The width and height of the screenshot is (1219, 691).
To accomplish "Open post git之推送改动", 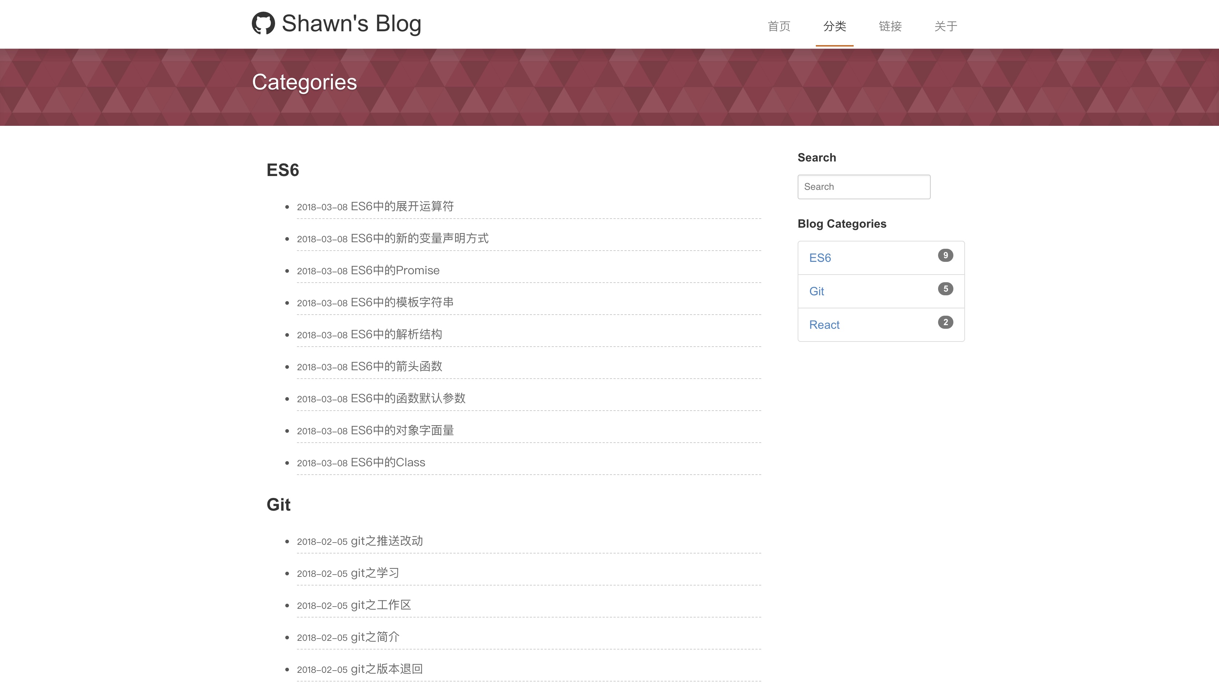I will 386,541.
